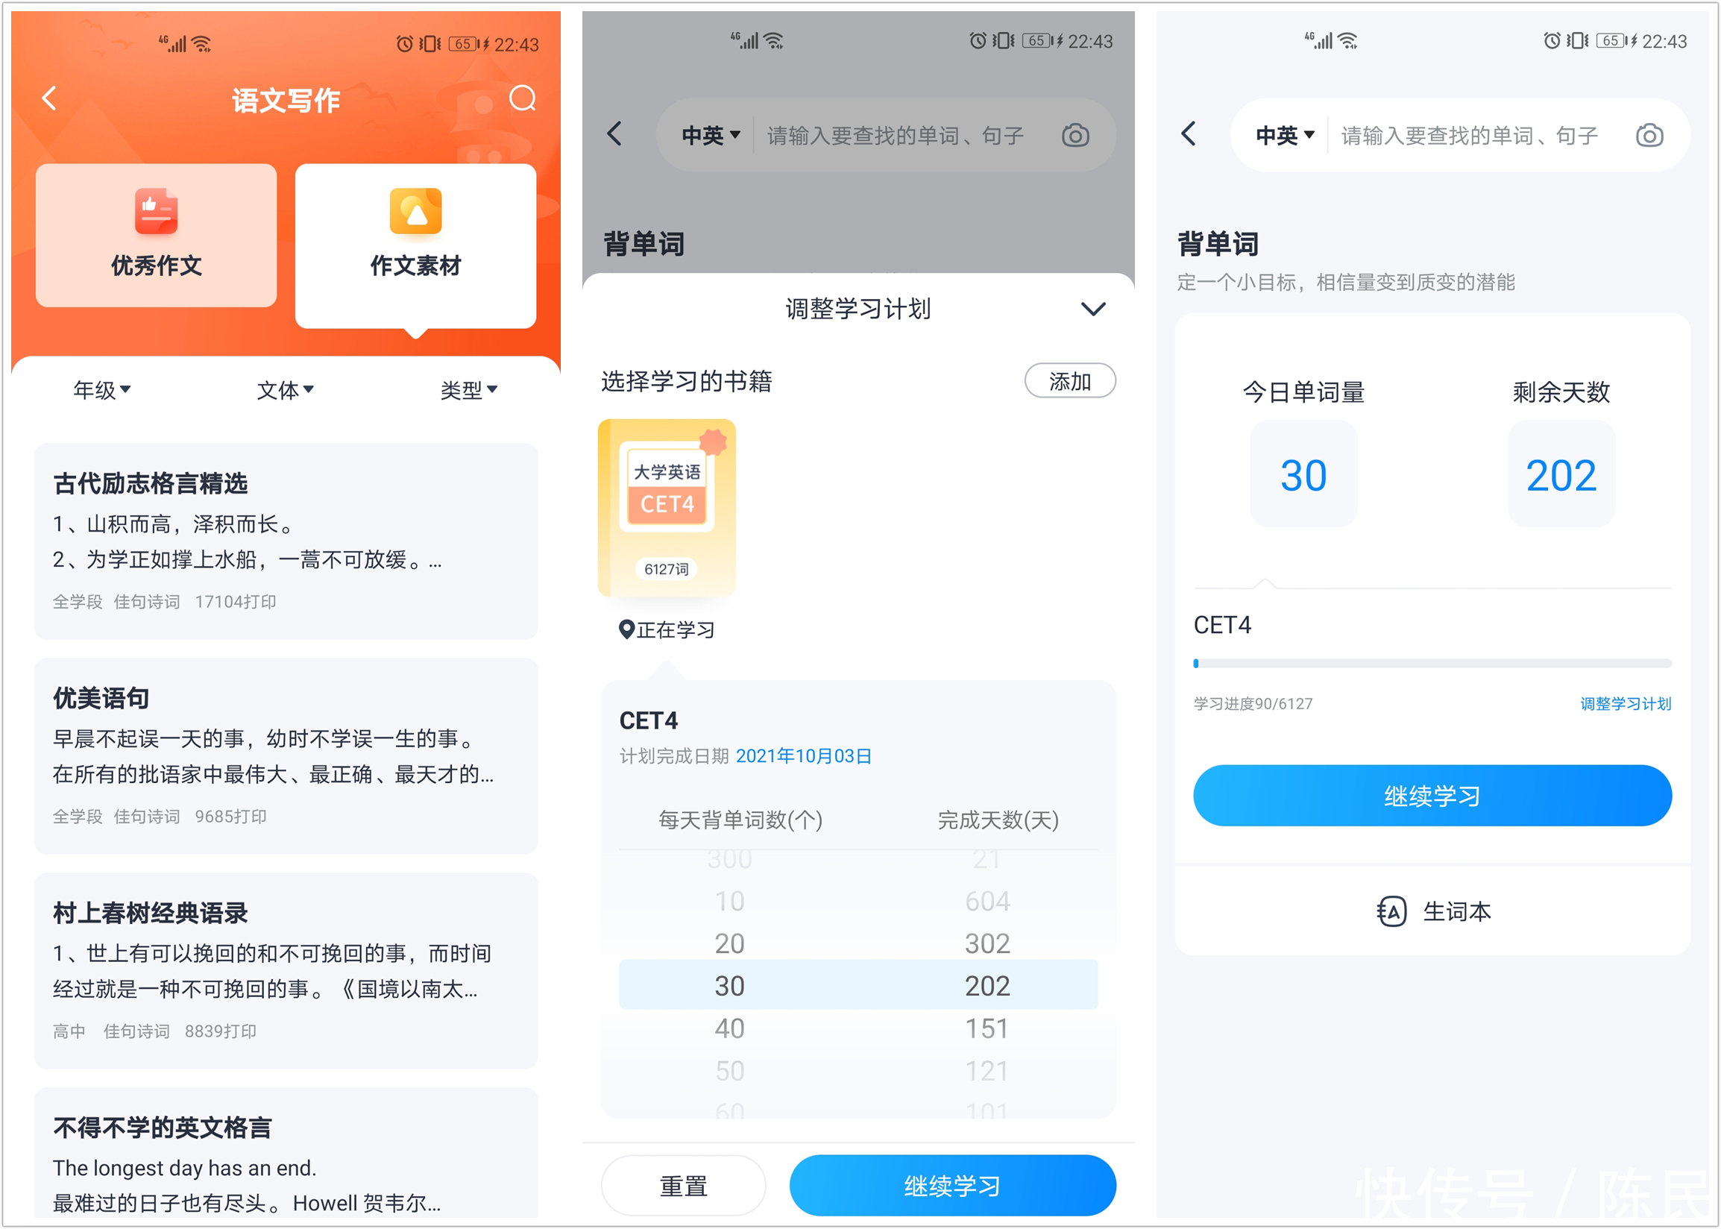The width and height of the screenshot is (1721, 1229).
Task: Tap the CET4 learning progress bar
Action: point(1432,663)
